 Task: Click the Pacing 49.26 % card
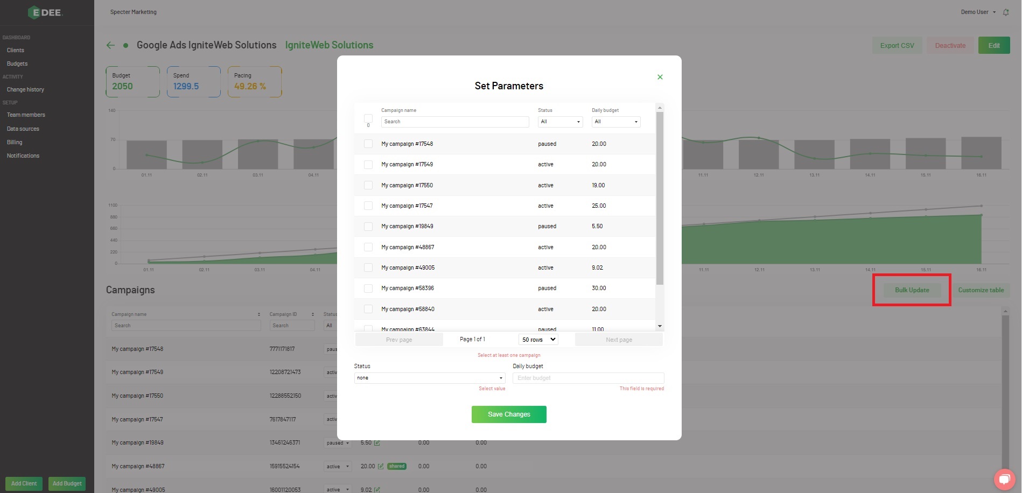[x=255, y=82]
